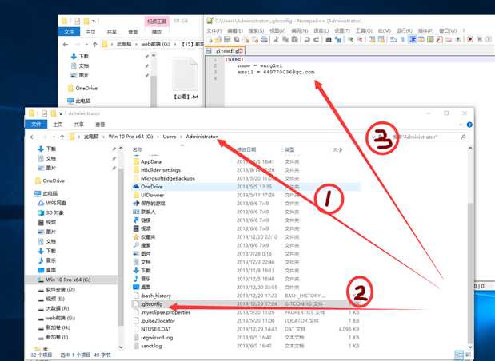Save the .gitconfig file via Notepad++ toolbar
Viewport: 495px width, 361px height.
(x=226, y=39)
